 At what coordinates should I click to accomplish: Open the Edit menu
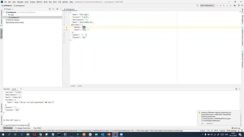(10, 2)
